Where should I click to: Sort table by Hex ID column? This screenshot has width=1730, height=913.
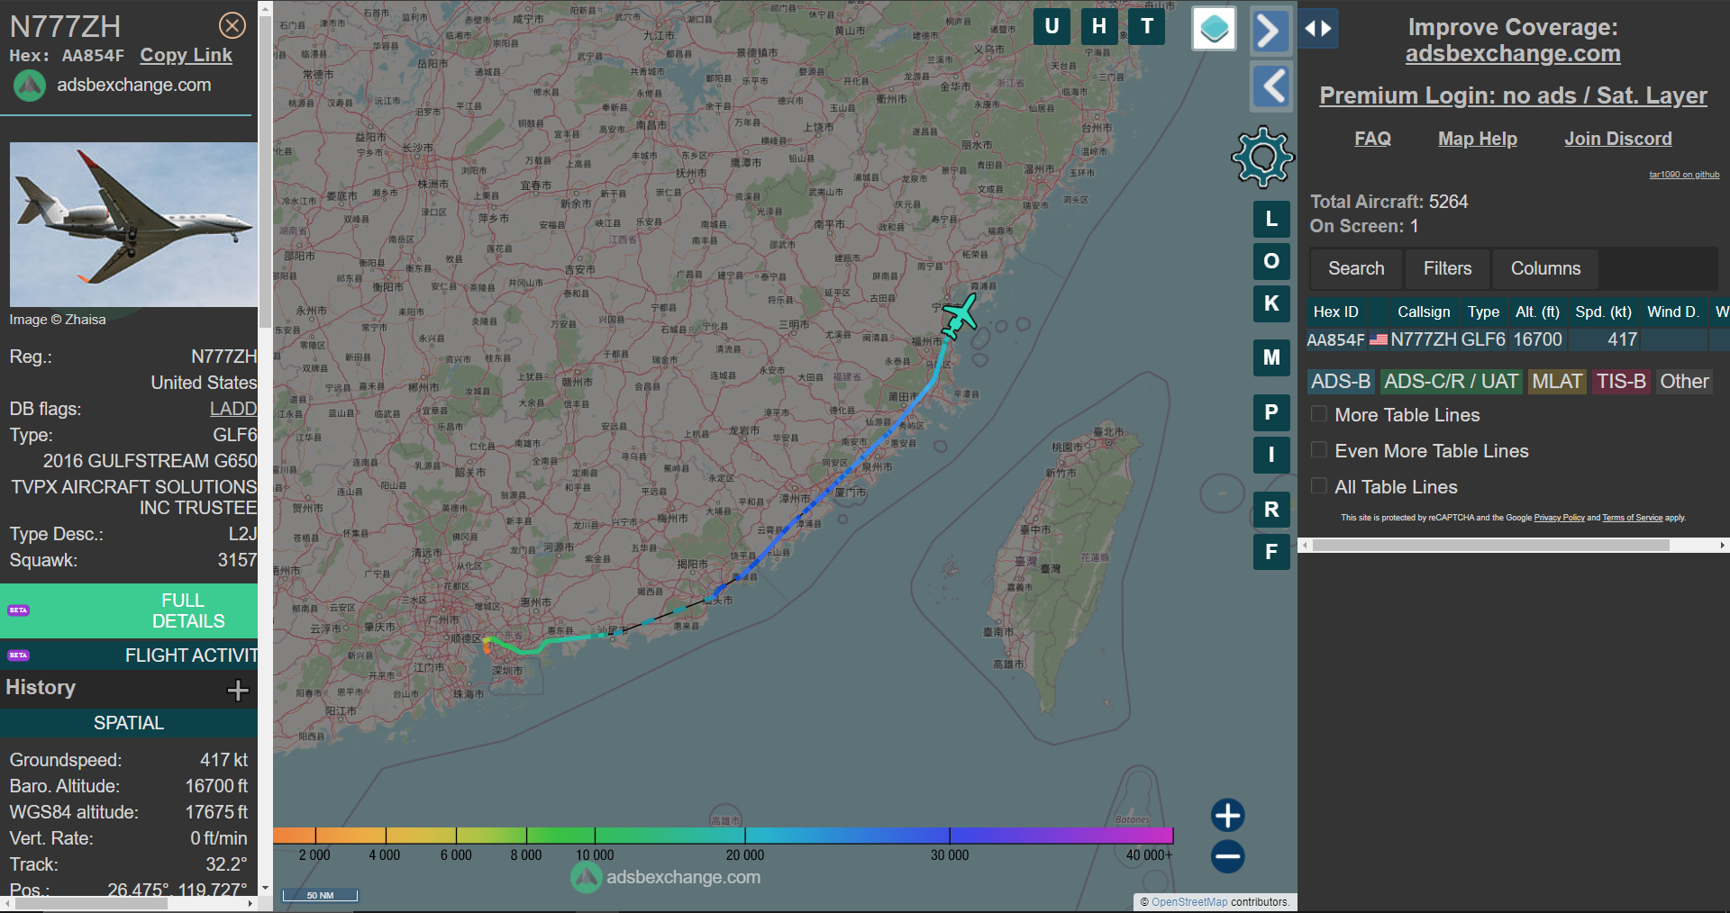[1335, 312]
